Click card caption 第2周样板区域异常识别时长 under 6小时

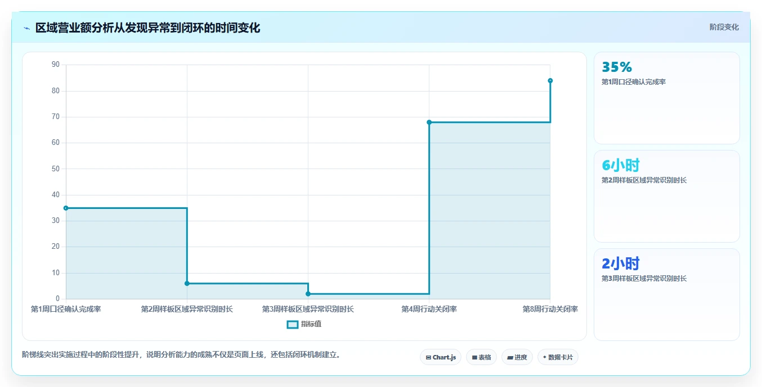644,180
